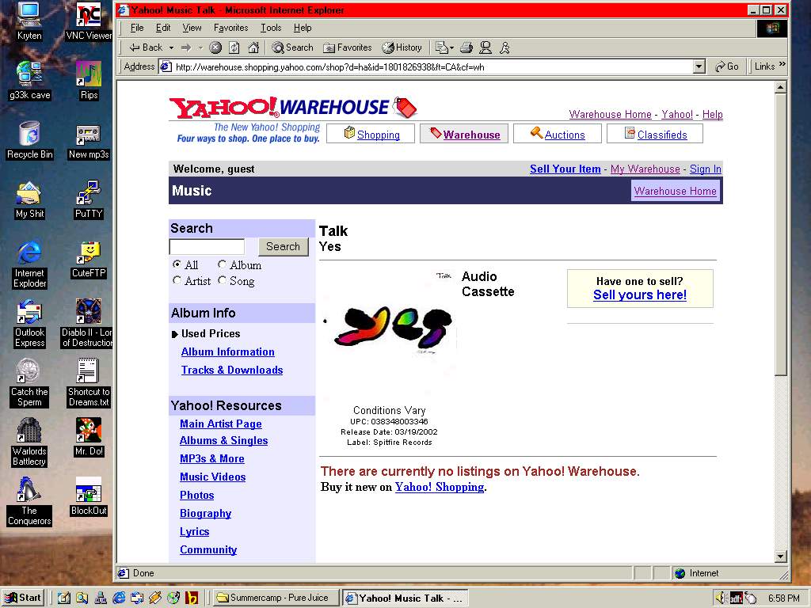Click the address bar URL field
Viewport: 811px width, 608px height.
tap(427, 66)
